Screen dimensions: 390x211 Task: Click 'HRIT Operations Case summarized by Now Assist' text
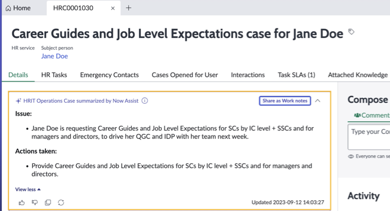[81, 100]
